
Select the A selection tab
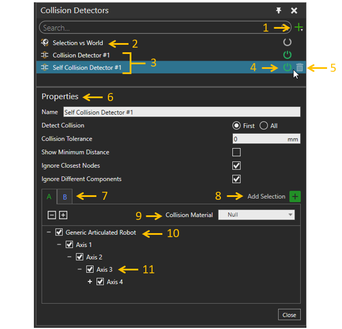coord(49,197)
